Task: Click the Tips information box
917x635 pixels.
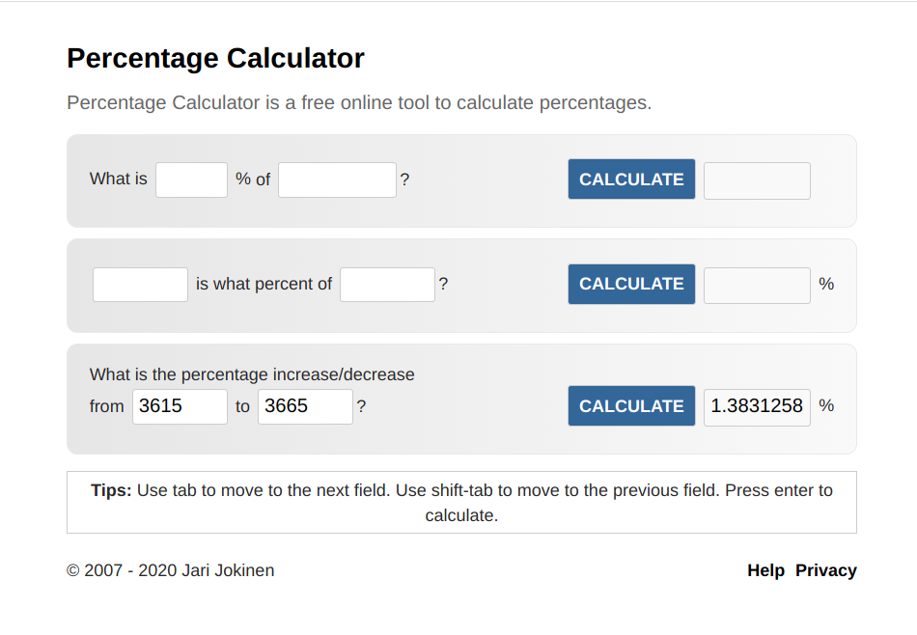Action: (x=461, y=502)
